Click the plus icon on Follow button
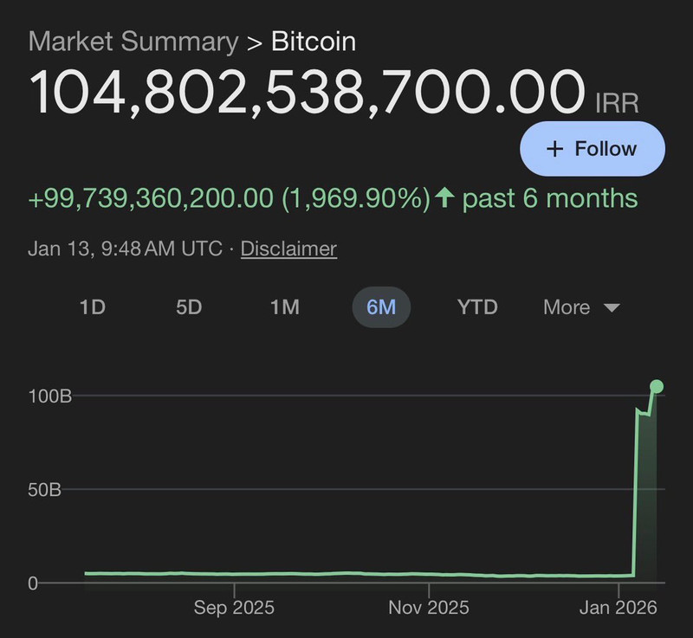The height and width of the screenshot is (638, 693). tap(555, 149)
